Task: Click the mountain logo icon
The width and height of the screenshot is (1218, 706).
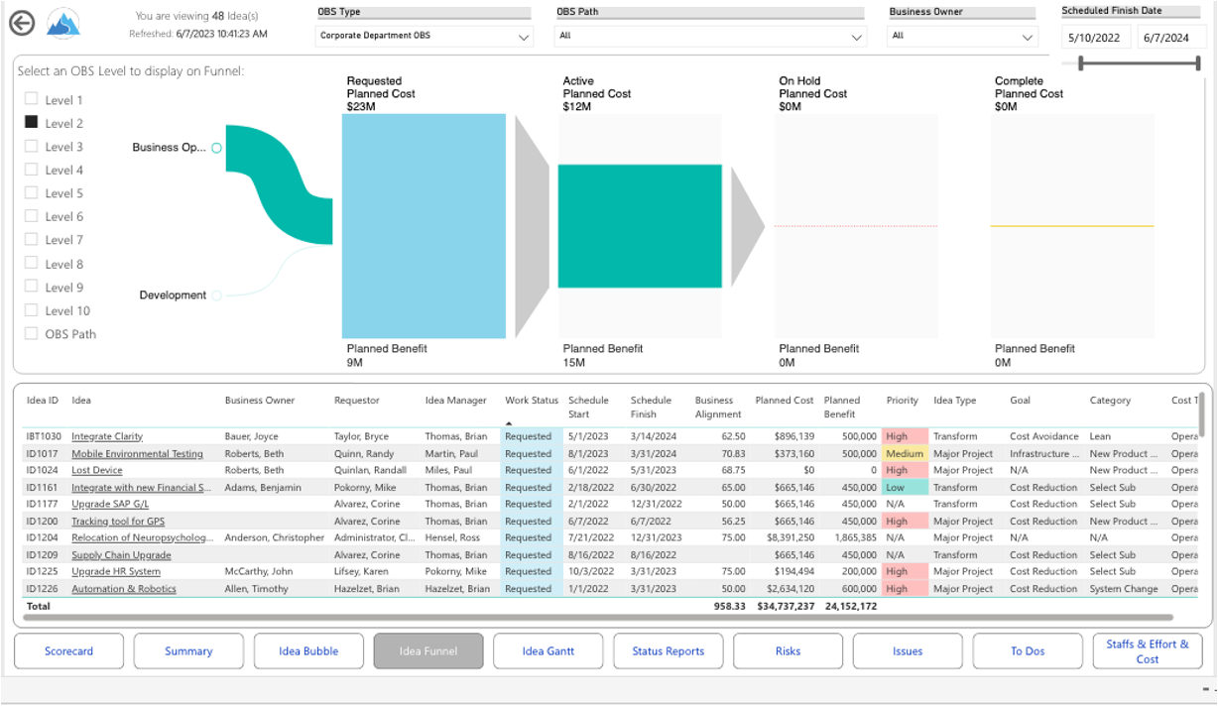Action: [63, 24]
